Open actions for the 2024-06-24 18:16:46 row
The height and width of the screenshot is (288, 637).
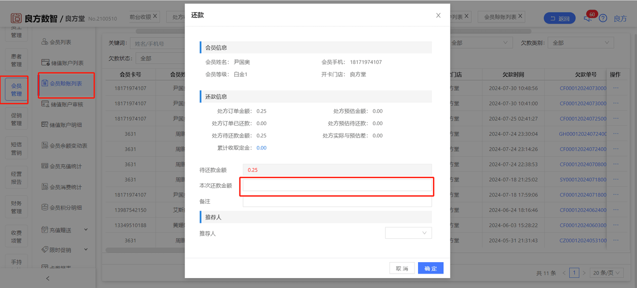tap(616, 210)
